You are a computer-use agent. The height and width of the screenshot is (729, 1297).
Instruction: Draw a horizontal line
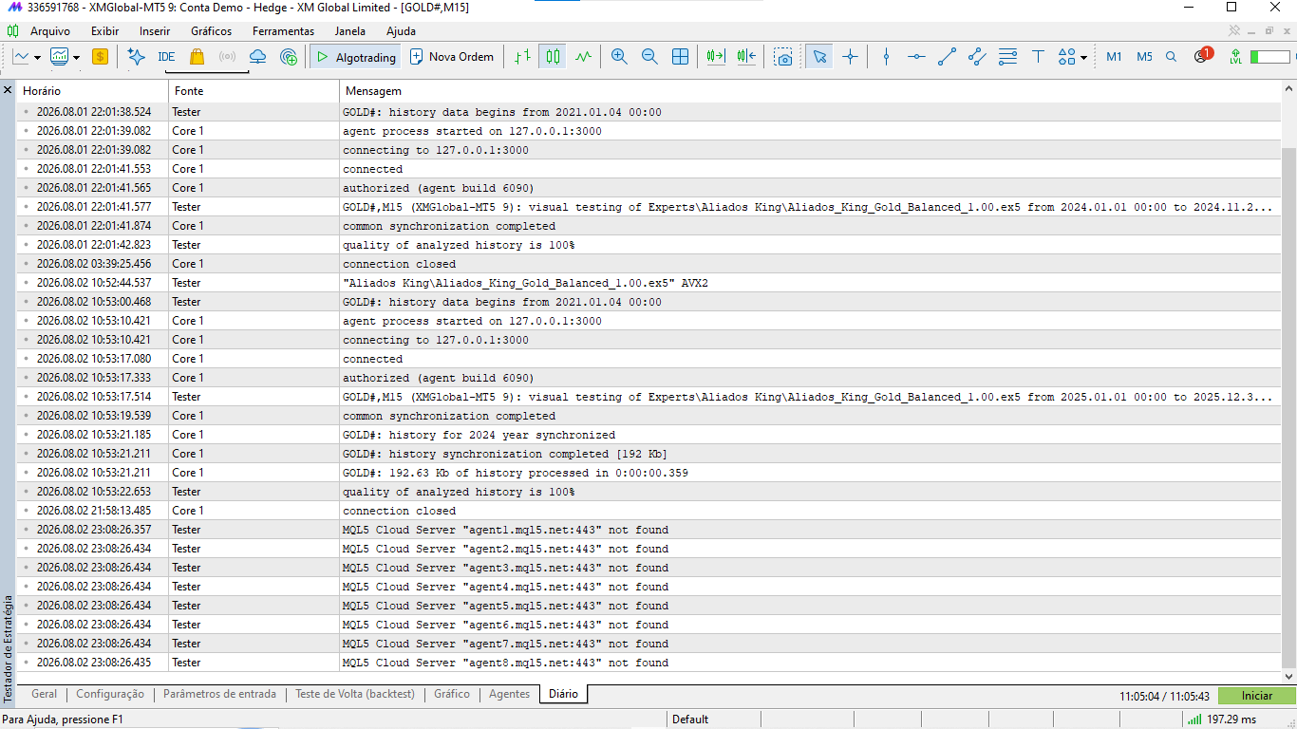click(916, 57)
